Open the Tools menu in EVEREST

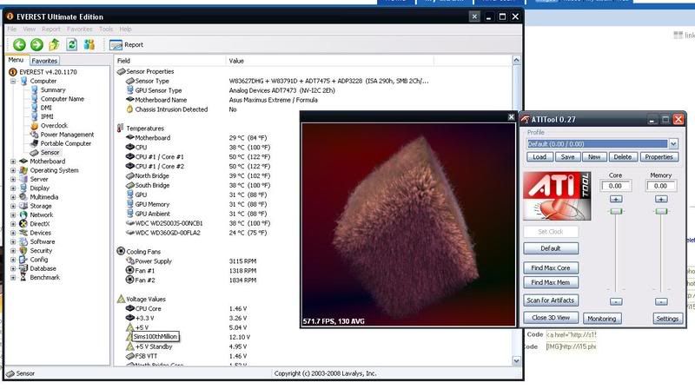[x=106, y=29]
